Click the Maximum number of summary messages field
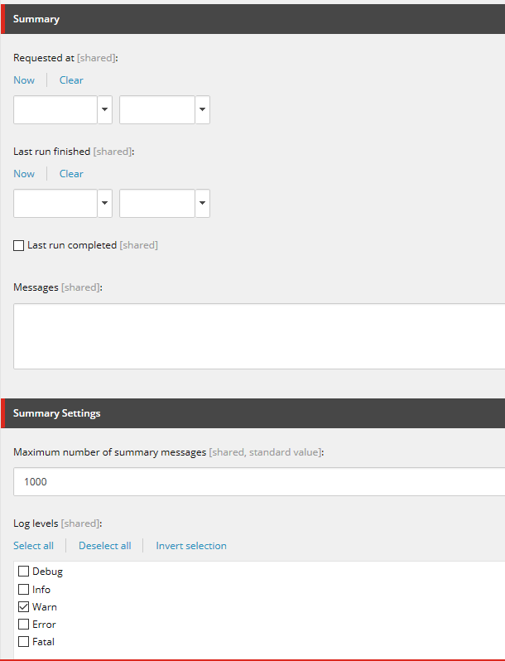The width and height of the screenshot is (505, 661). point(258,481)
